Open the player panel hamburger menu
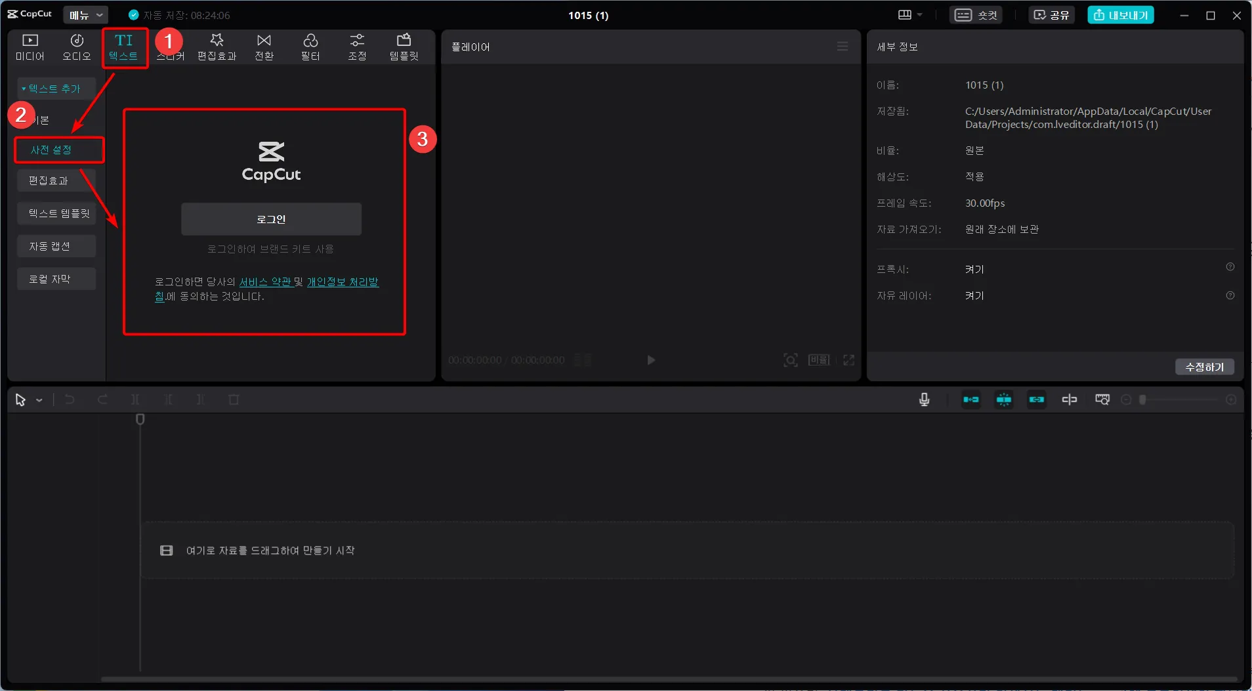The width and height of the screenshot is (1252, 691). pyautogui.click(x=843, y=47)
